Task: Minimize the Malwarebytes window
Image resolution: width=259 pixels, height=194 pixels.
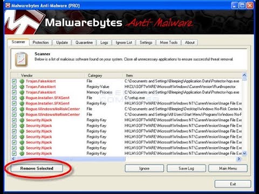Action: 234,5
